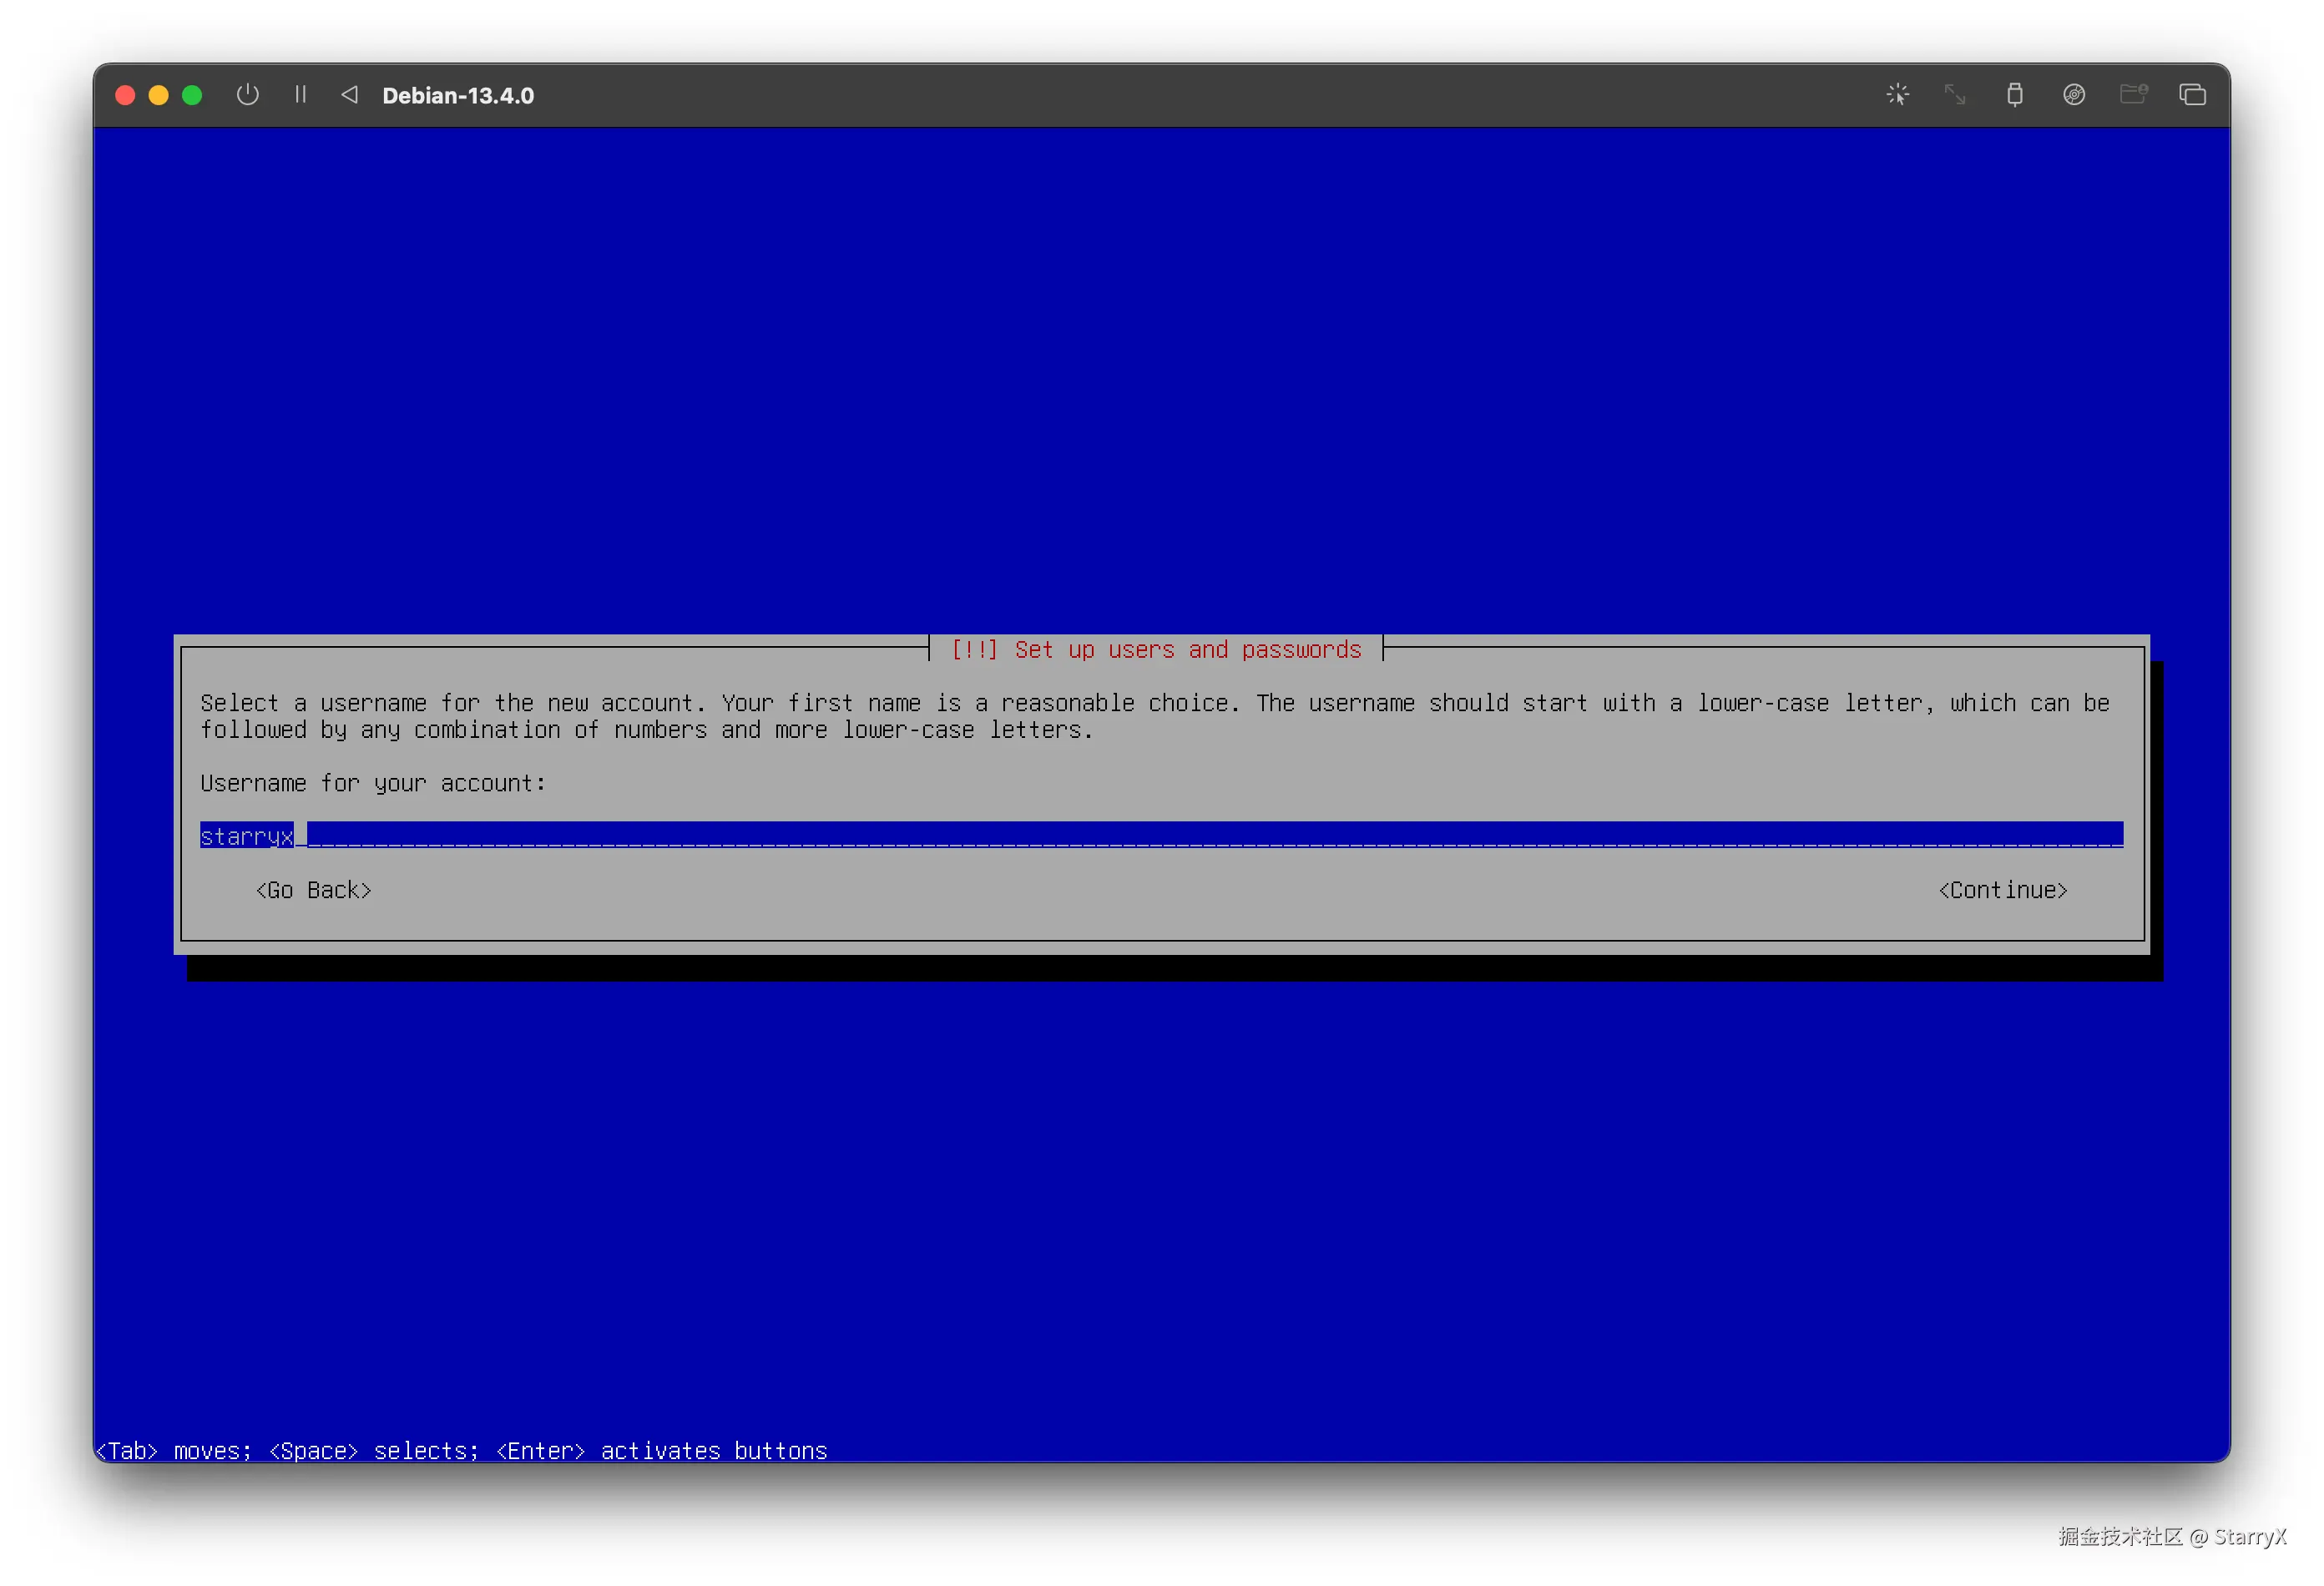2324x1586 pixels.
Task: Click the 'Set up users and passwords' heading
Action: click(1156, 650)
